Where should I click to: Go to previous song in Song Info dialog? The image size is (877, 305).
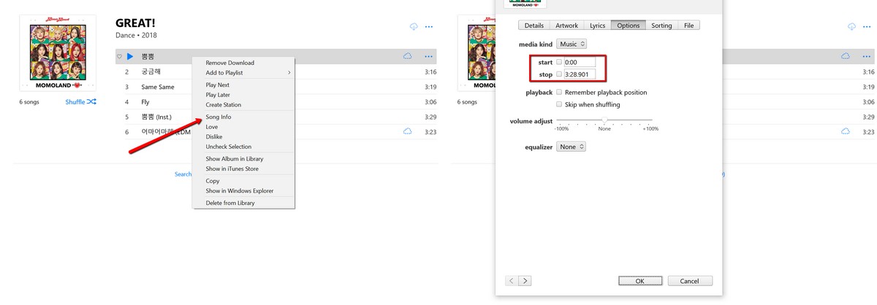pyautogui.click(x=511, y=281)
